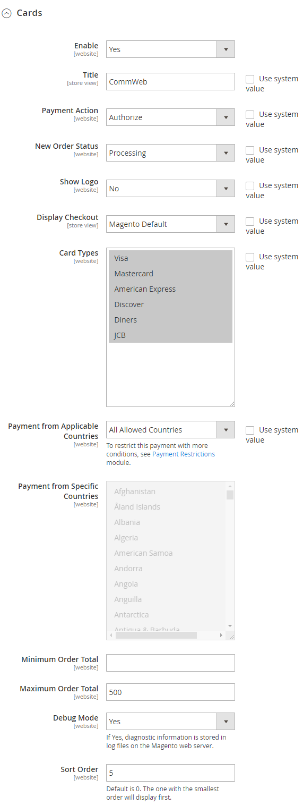Viewport: 303px width, 805px height.
Task: Click the countries list scroll-down arrow
Action: (230, 626)
